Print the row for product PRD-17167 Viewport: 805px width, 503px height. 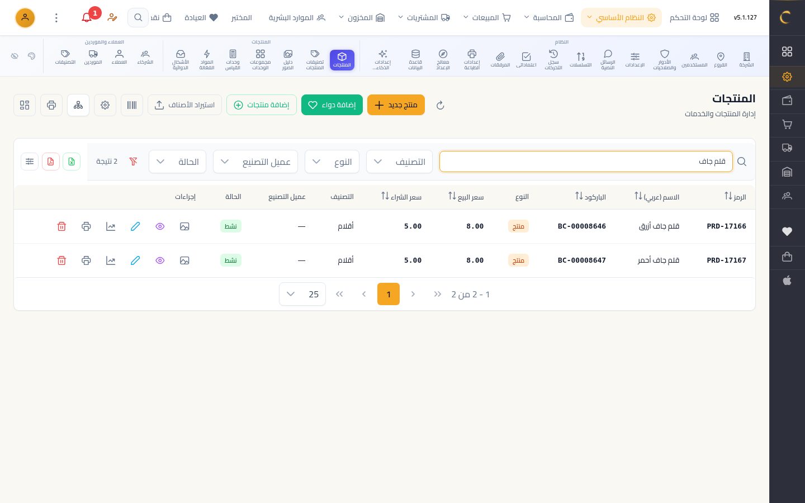(x=86, y=260)
